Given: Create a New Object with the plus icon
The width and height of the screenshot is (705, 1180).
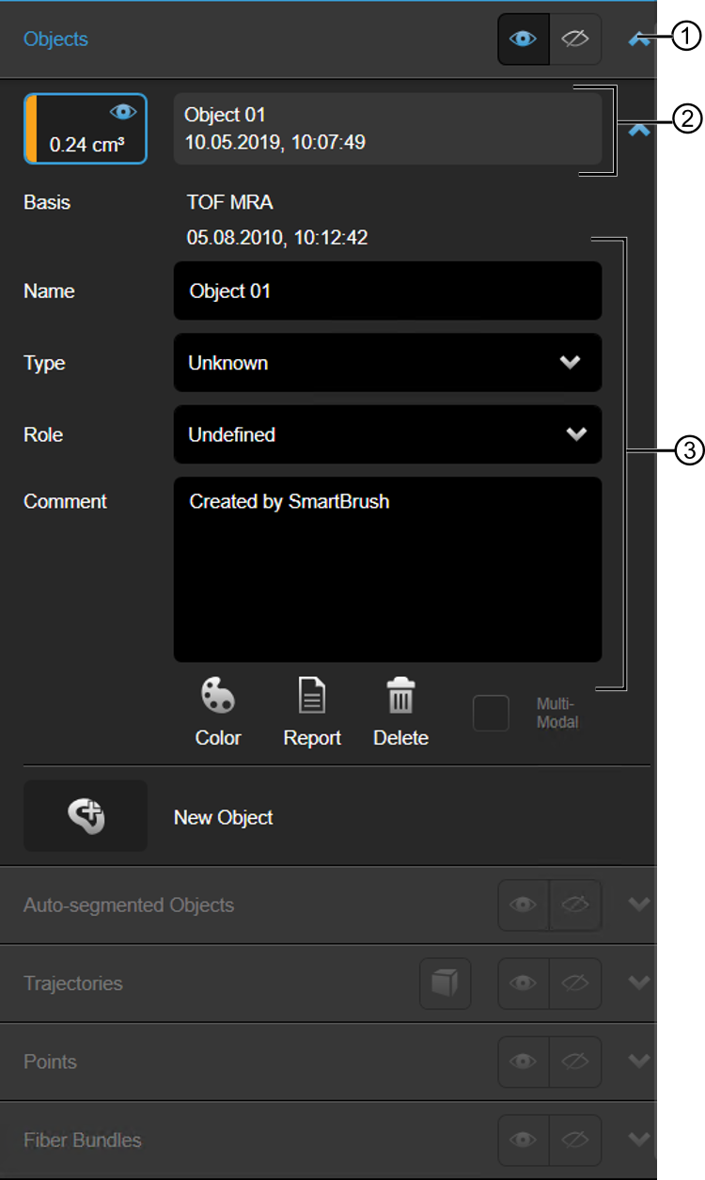Looking at the screenshot, I should (x=86, y=816).
